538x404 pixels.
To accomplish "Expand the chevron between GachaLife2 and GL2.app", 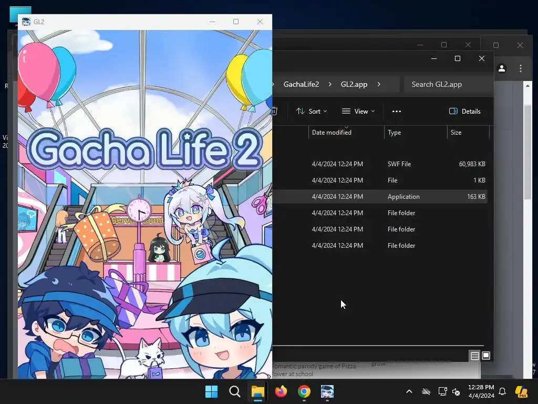I will click(330, 84).
